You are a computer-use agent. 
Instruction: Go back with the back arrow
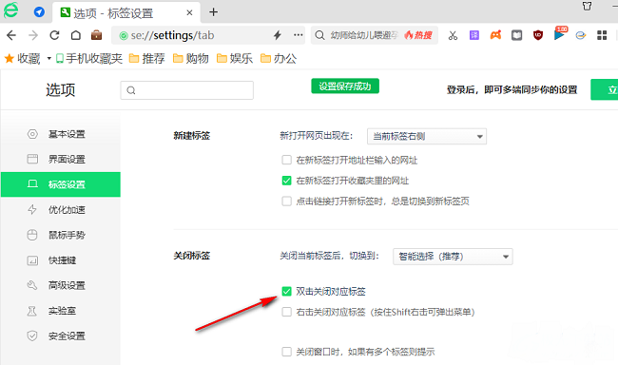11,35
